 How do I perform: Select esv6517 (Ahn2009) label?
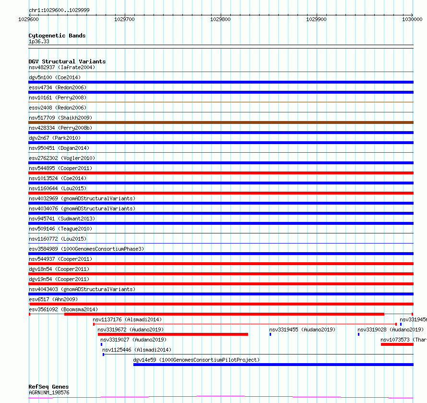tap(53, 299)
